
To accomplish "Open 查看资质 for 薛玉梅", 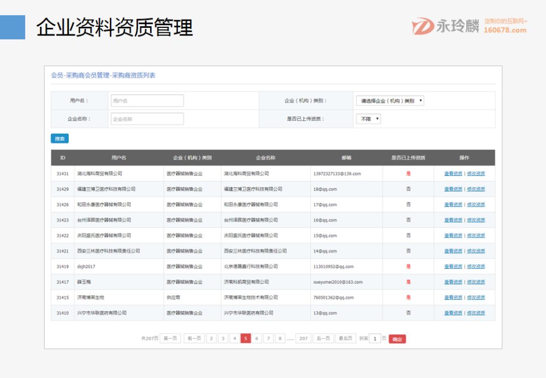I will coord(453,282).
